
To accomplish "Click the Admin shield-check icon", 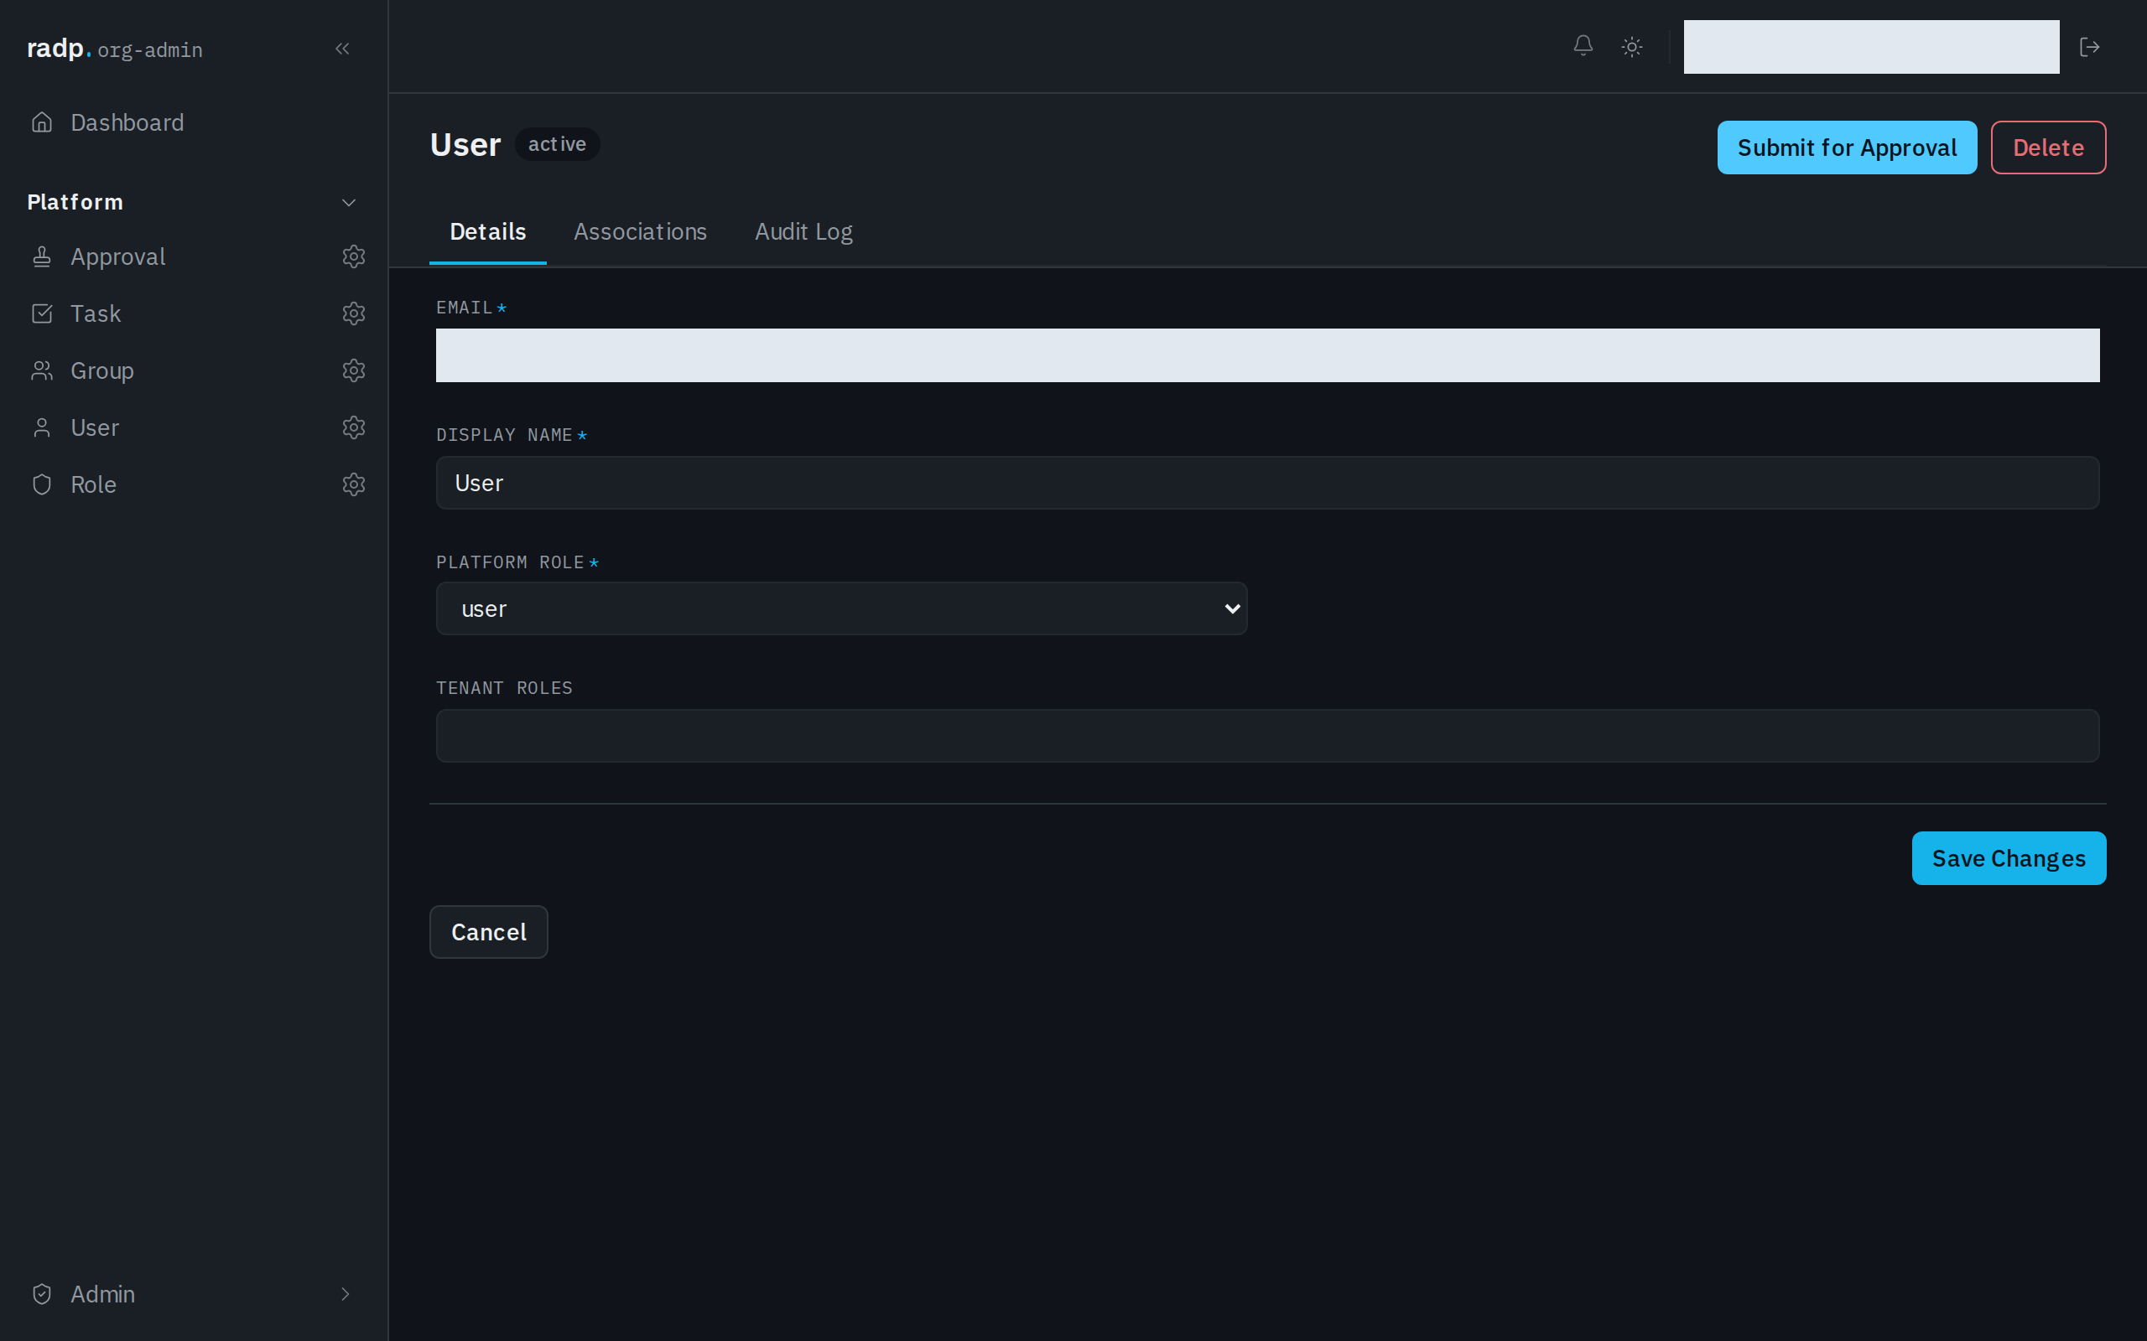I will click(42, 1294).
